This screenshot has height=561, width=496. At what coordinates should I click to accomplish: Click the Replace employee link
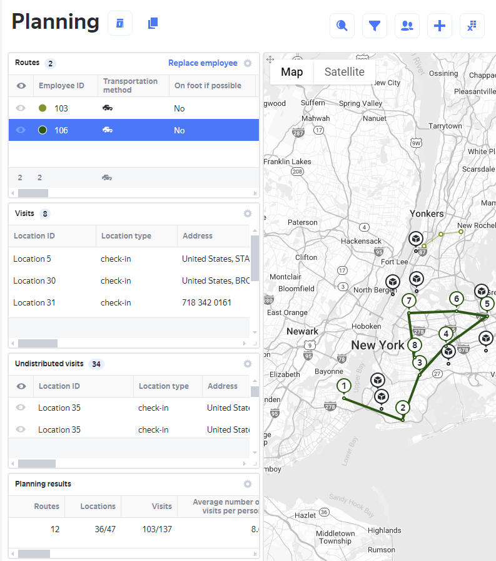pos(203,63)
